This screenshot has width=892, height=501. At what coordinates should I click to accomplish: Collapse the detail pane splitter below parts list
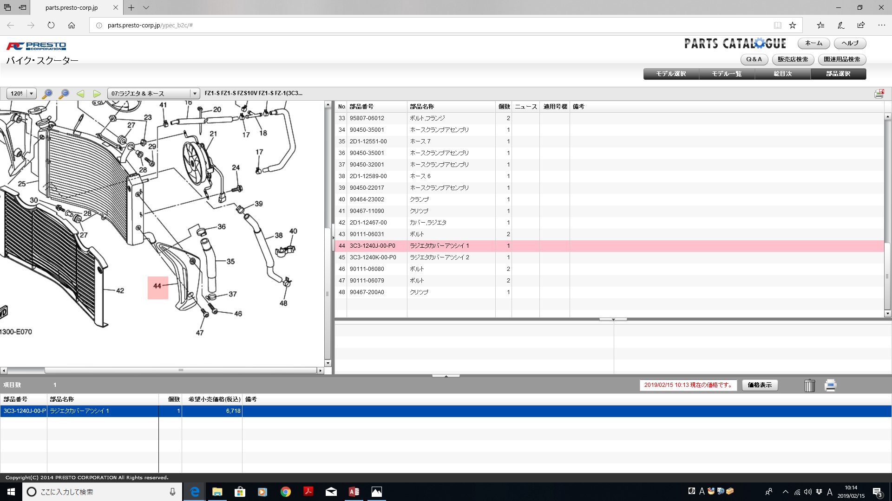pos(613,320)
